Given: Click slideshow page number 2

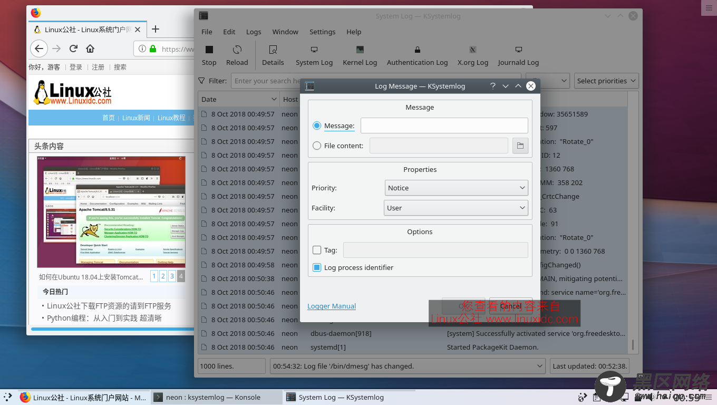Looking at the screenshot, I should pyautogui.click(x=163, y=276).
